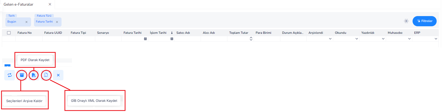
Task: Click the Fatura No filter input
Action: [29, 39]
